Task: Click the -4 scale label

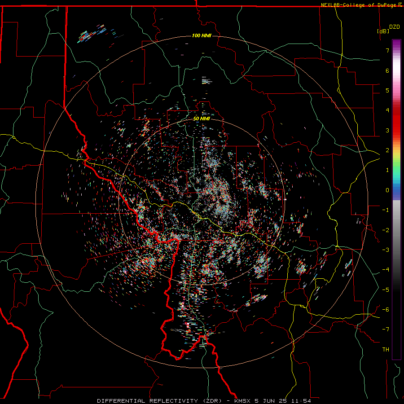Action: 386,270
